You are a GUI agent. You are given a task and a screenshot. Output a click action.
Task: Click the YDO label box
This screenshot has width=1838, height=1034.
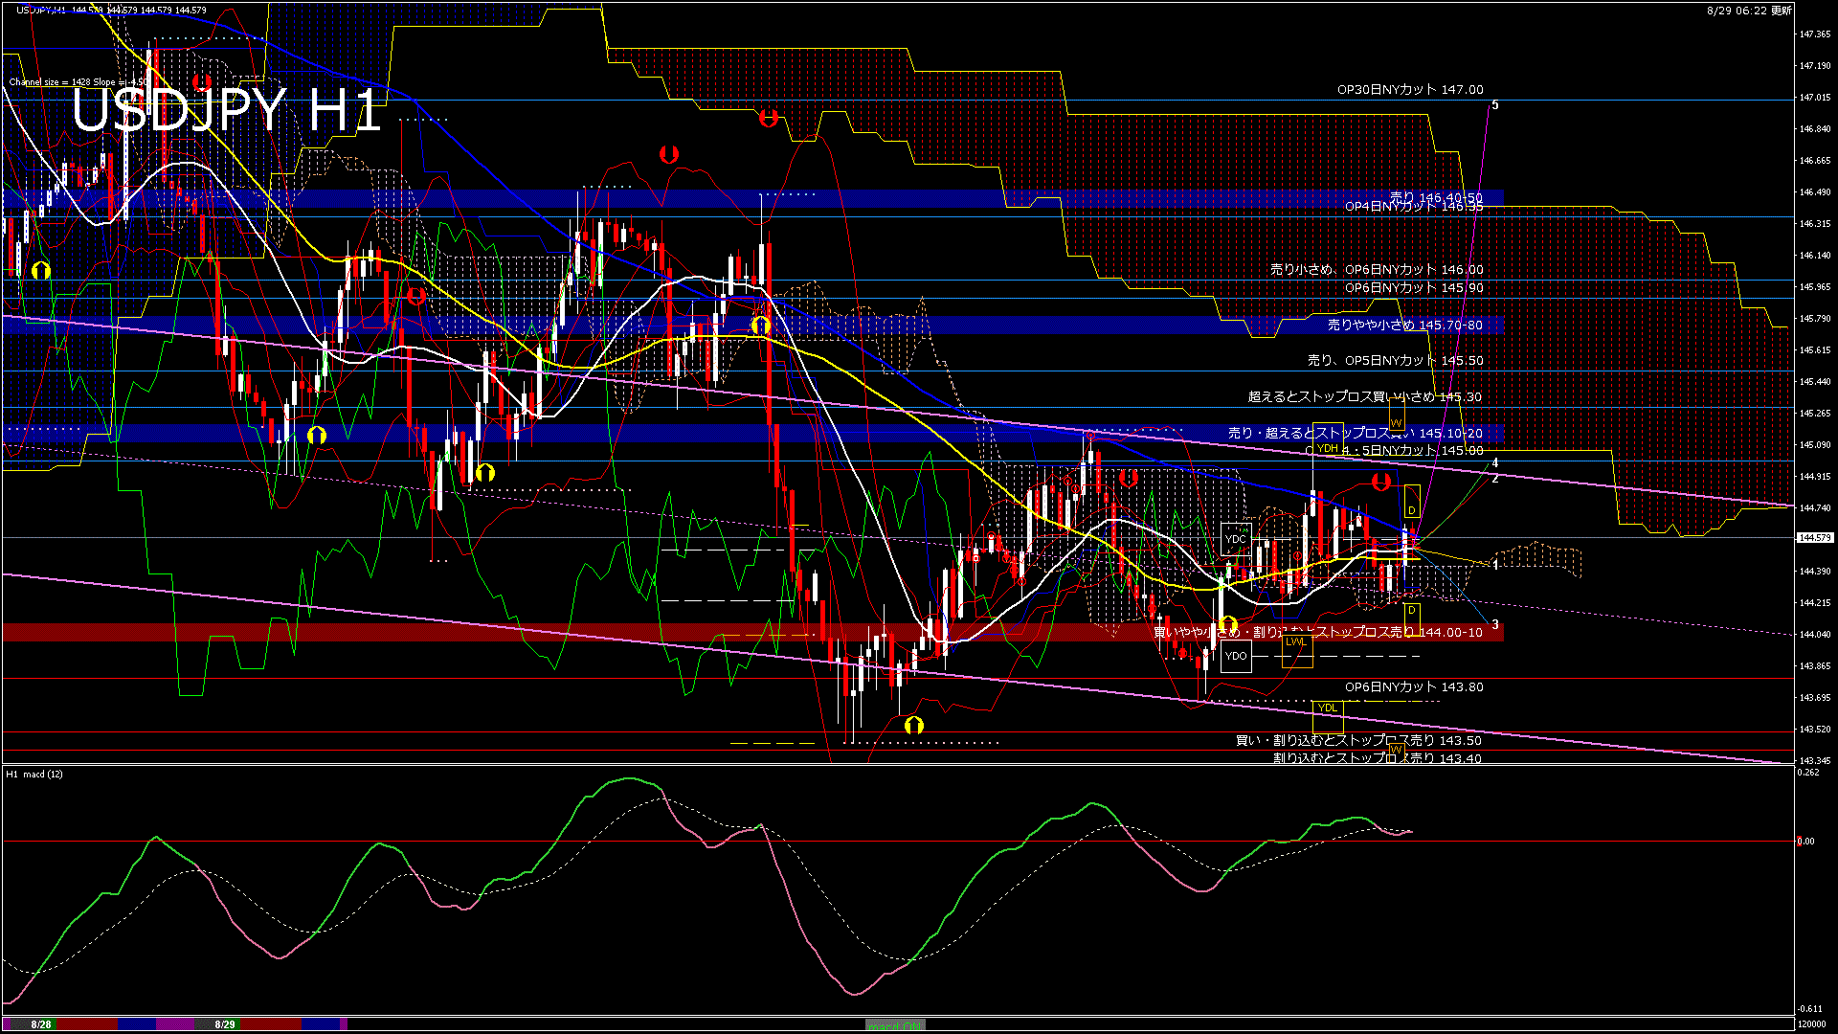click(1236, 656)
